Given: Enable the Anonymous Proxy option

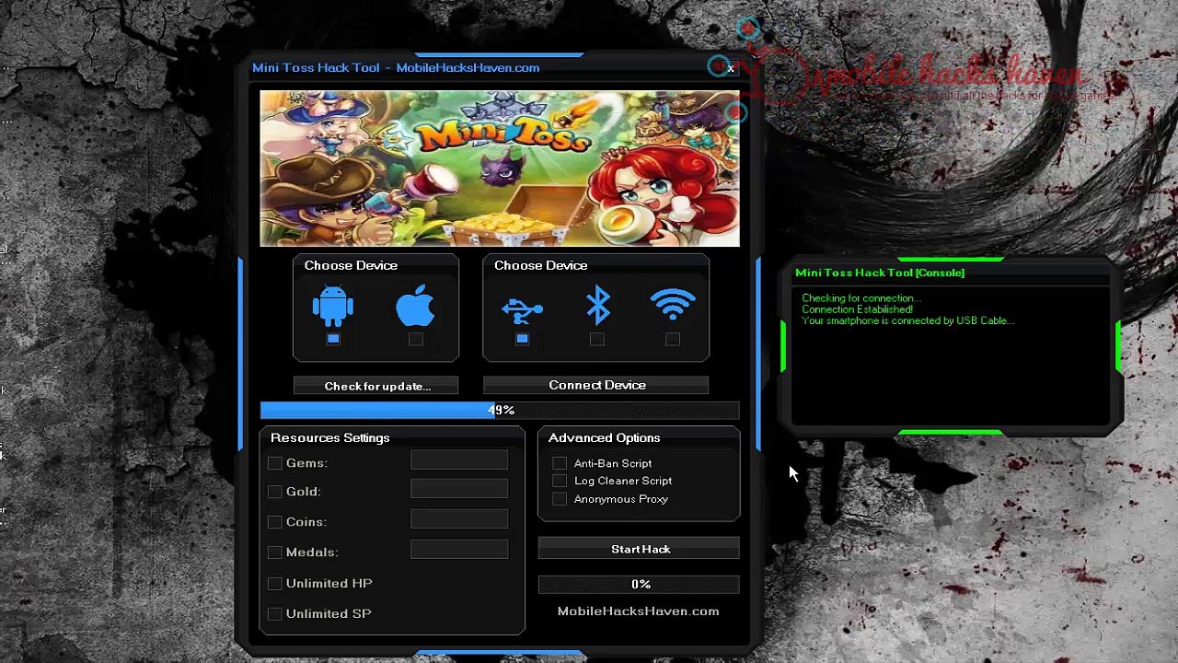Looking at the screenshot, I should point(560,499).
